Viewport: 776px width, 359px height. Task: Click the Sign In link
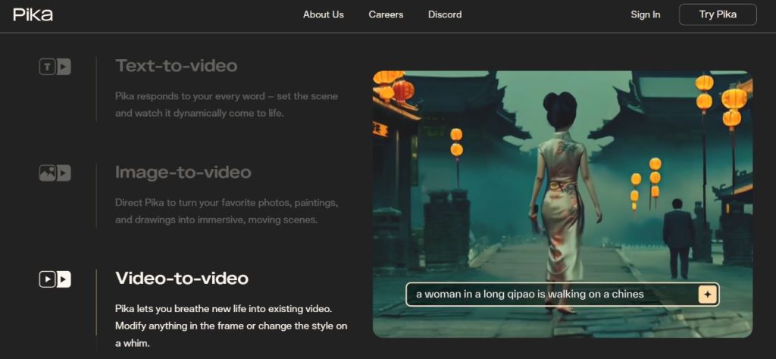[x=645, y=14]
